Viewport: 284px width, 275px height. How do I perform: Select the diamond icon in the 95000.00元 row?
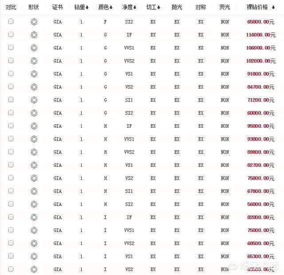(34, 126)
